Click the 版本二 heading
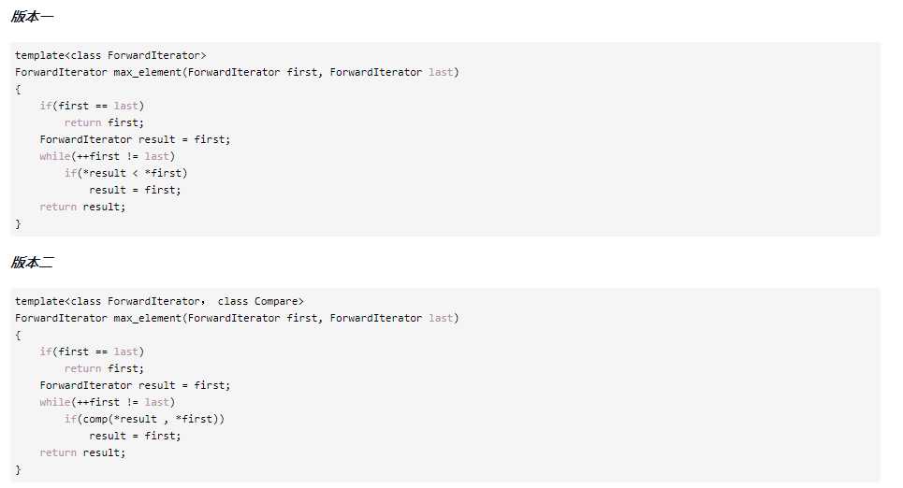The image size is (903, 488). pyautogui.click(x=32, y=263)
